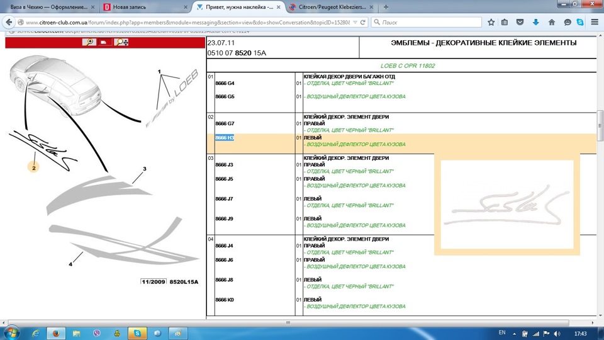Bookmark this page with star icon
604x340 pixels.
coord(491,23)
